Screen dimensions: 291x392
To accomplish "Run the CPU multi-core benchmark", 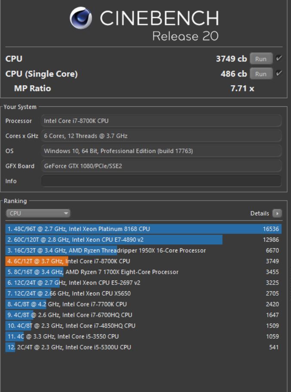I will (x=261, y=59).
